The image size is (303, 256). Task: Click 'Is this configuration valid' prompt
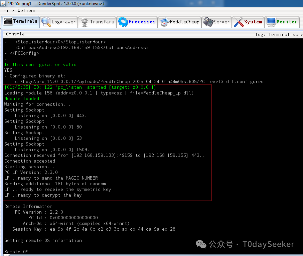click(x=40, y=64)
